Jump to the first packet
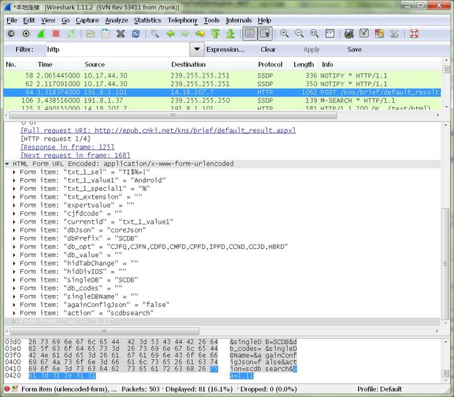 (215, 34)
